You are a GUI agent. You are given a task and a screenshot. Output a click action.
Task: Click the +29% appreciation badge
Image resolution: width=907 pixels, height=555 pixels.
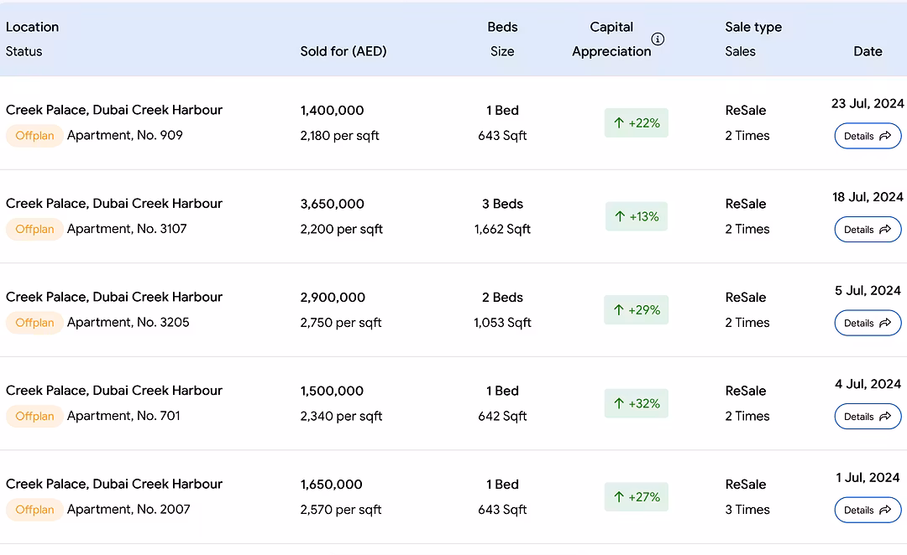637,310
